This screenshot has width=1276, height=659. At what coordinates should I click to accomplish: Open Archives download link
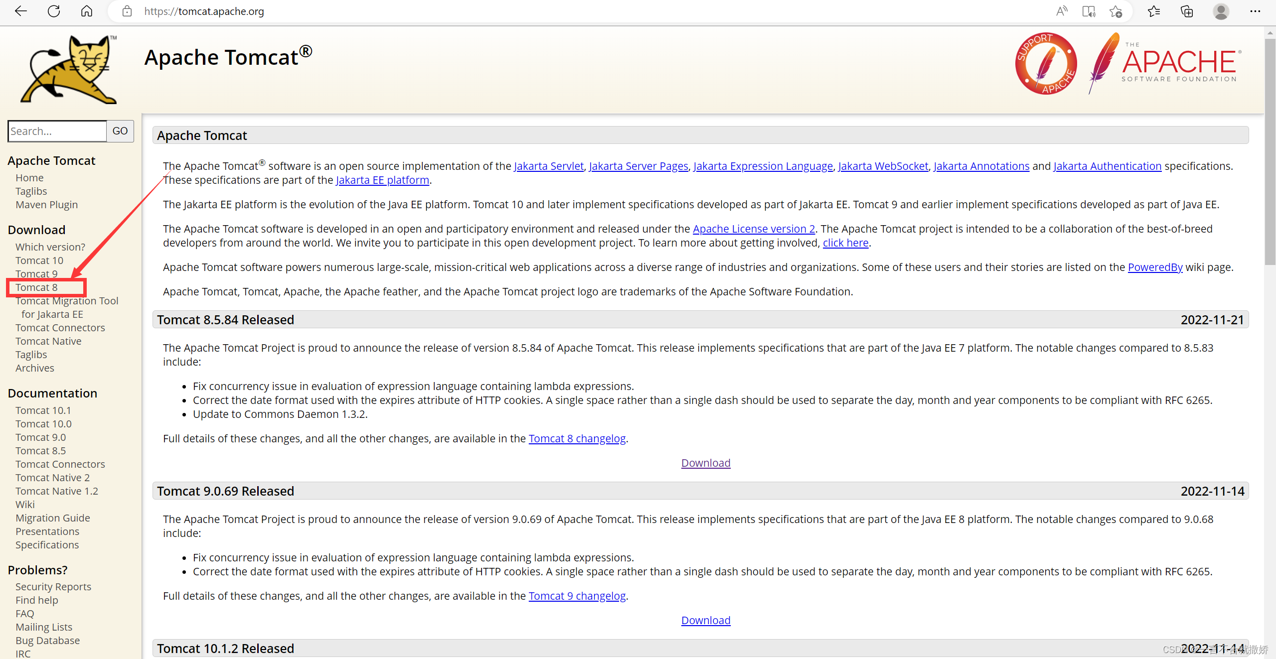(35, 368)
